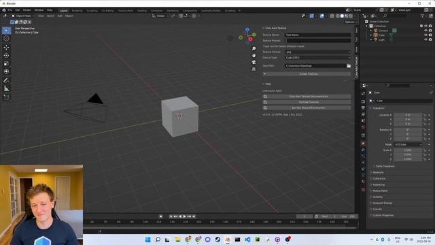This screenshot has width=435, height=245.
Task: Select the Rotate tool in the left toolbar
Action: click(6, 55)
